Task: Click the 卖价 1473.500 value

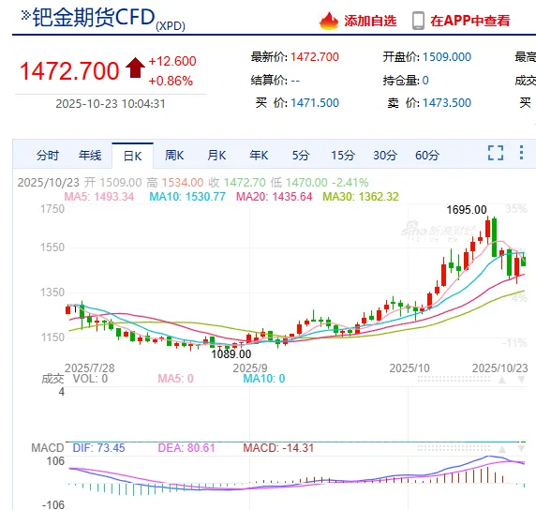Action: [447, 103]
